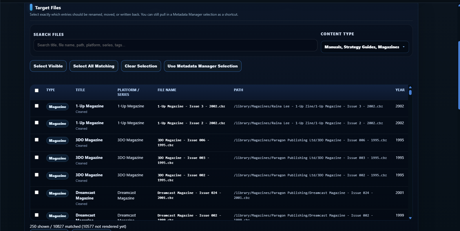460x231 pixels.
Task: Click the TYPE column header
Action: coord(50,90)
